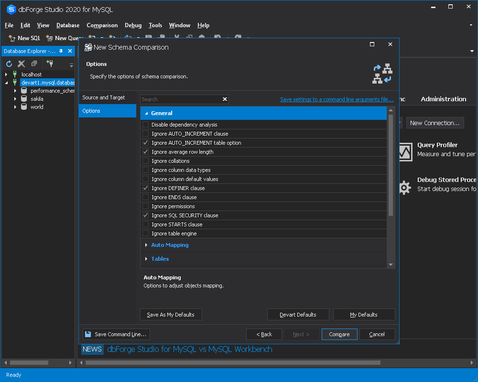Viewport: 478px width, 382px height.
Task: Expand the world database node
Action: pyautogui.click(x=15, y=106)
